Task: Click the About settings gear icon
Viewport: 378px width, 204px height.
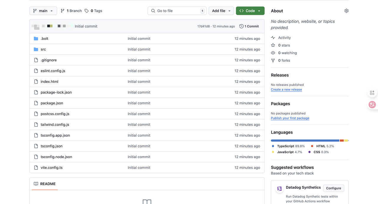Action: 346,11
